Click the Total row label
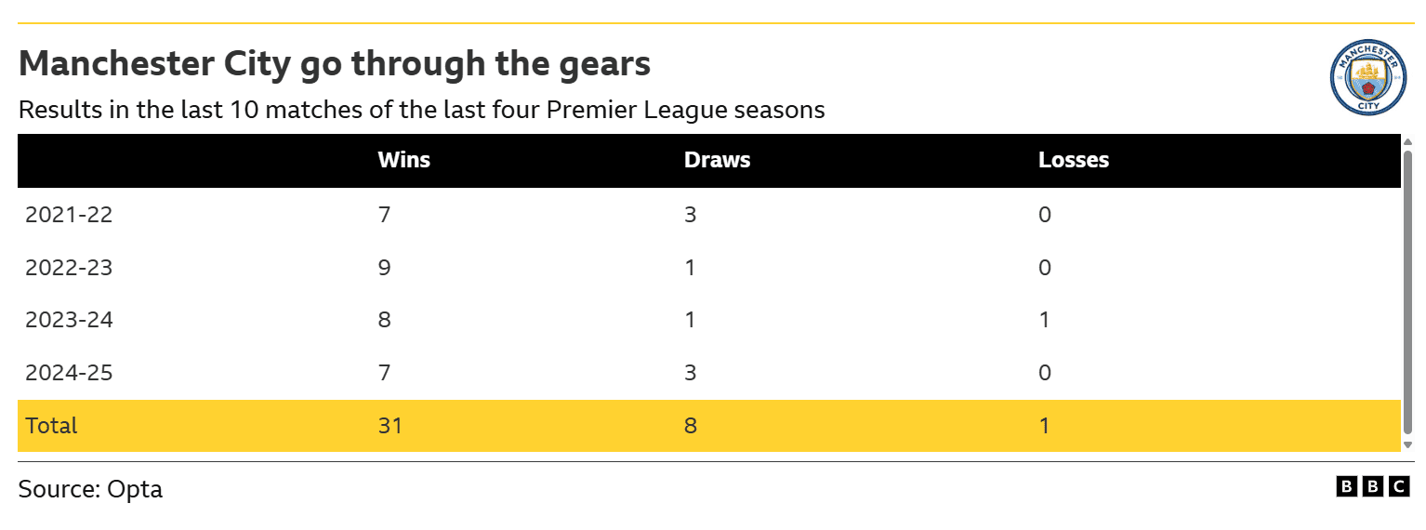The height and width of the screenshot is (530, 1426). point(51,426)
